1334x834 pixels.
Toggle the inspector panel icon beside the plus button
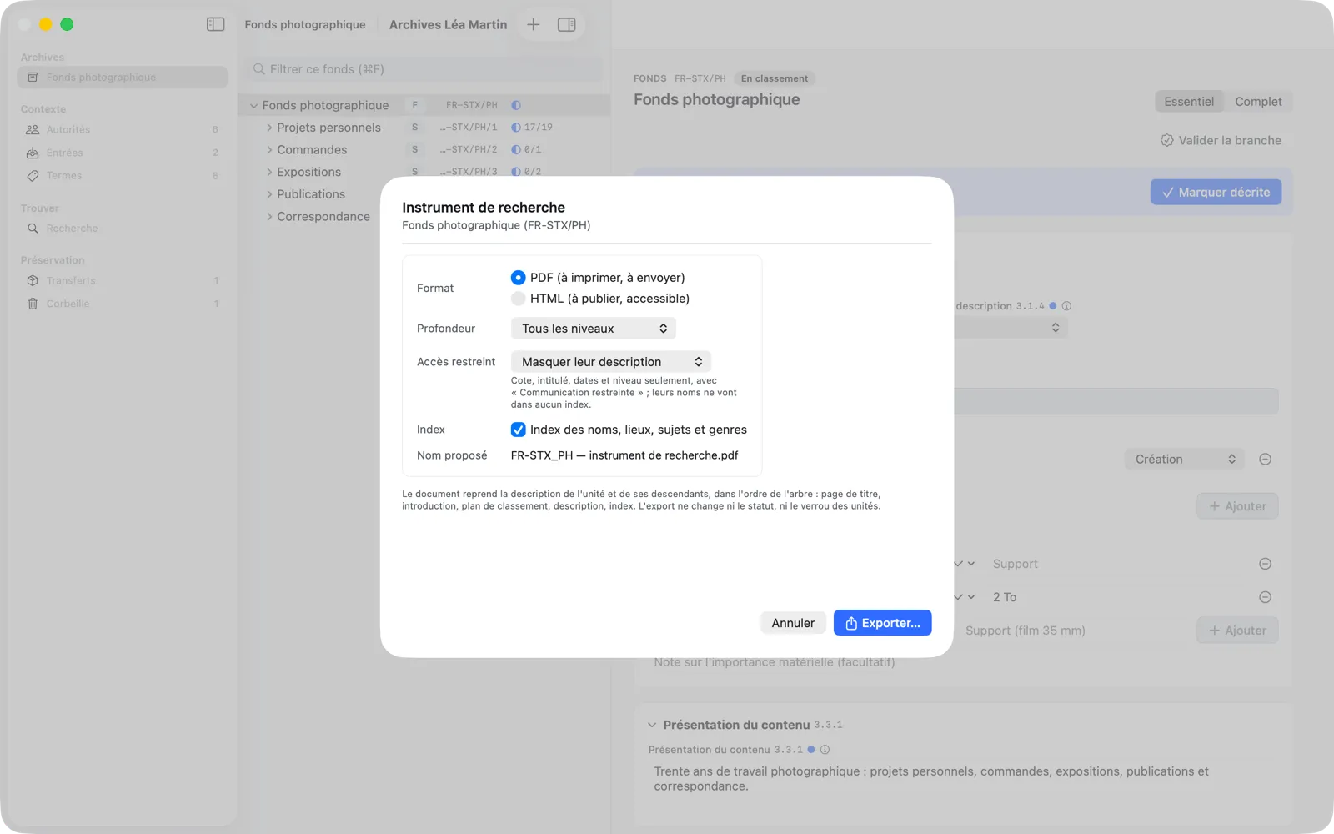point(567,24)
